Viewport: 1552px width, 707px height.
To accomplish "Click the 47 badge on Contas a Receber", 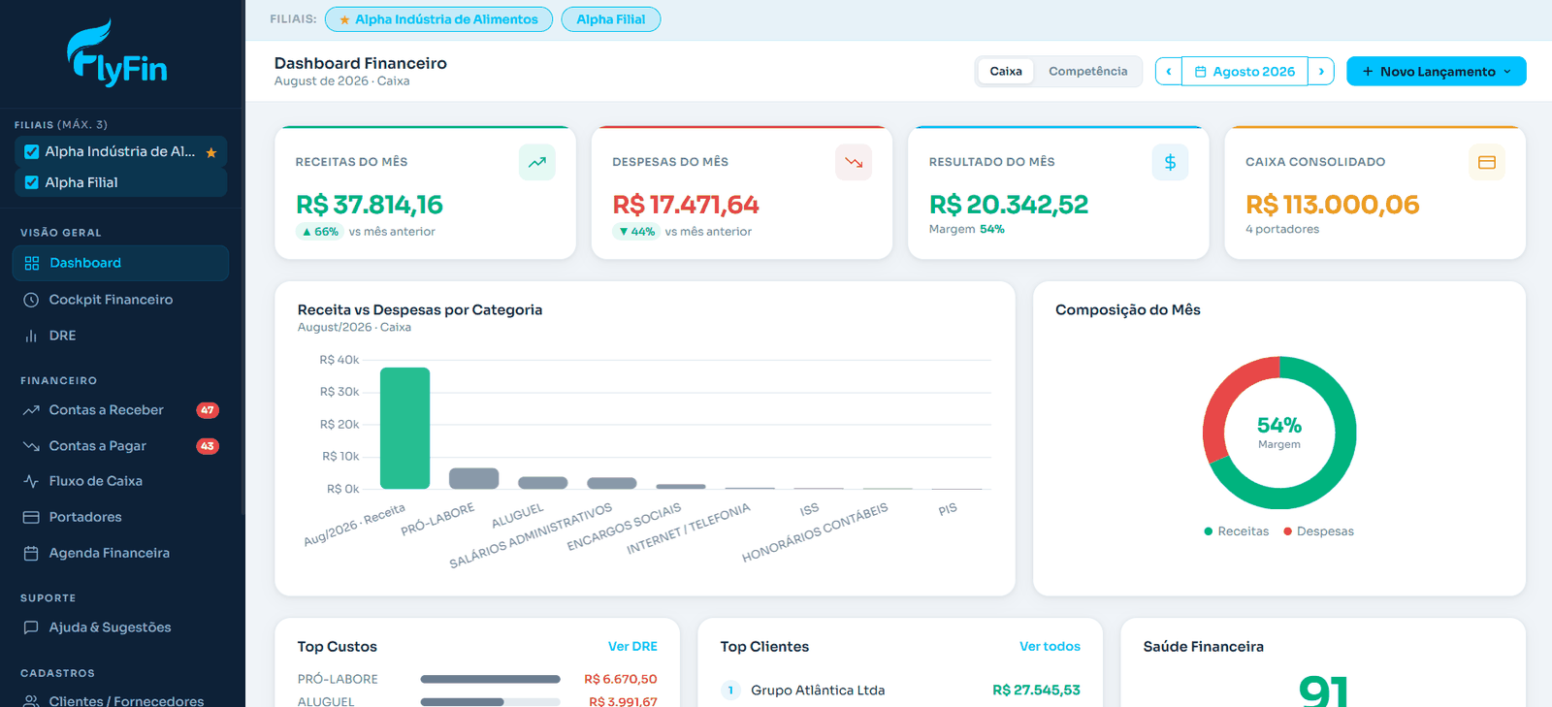I will (208, 410).
